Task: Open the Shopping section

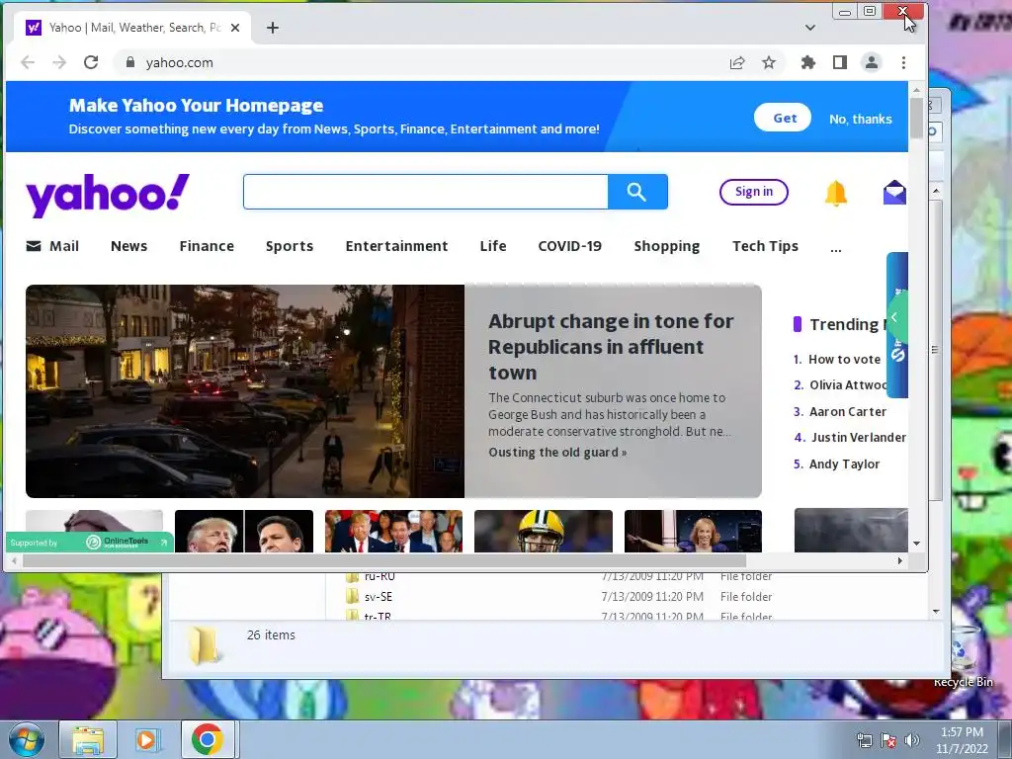Action: tap(667, 246)
